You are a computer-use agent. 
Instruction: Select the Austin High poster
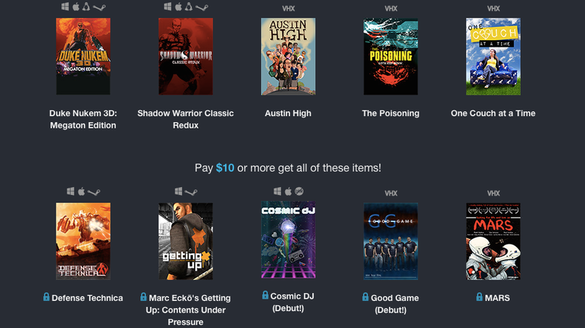(288, 56)
